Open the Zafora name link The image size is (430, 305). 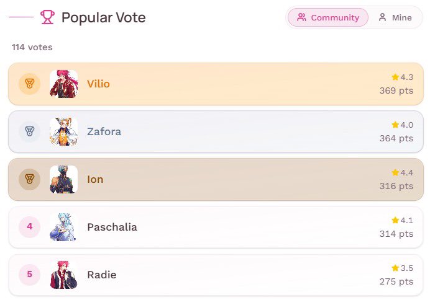coord(104,131)
